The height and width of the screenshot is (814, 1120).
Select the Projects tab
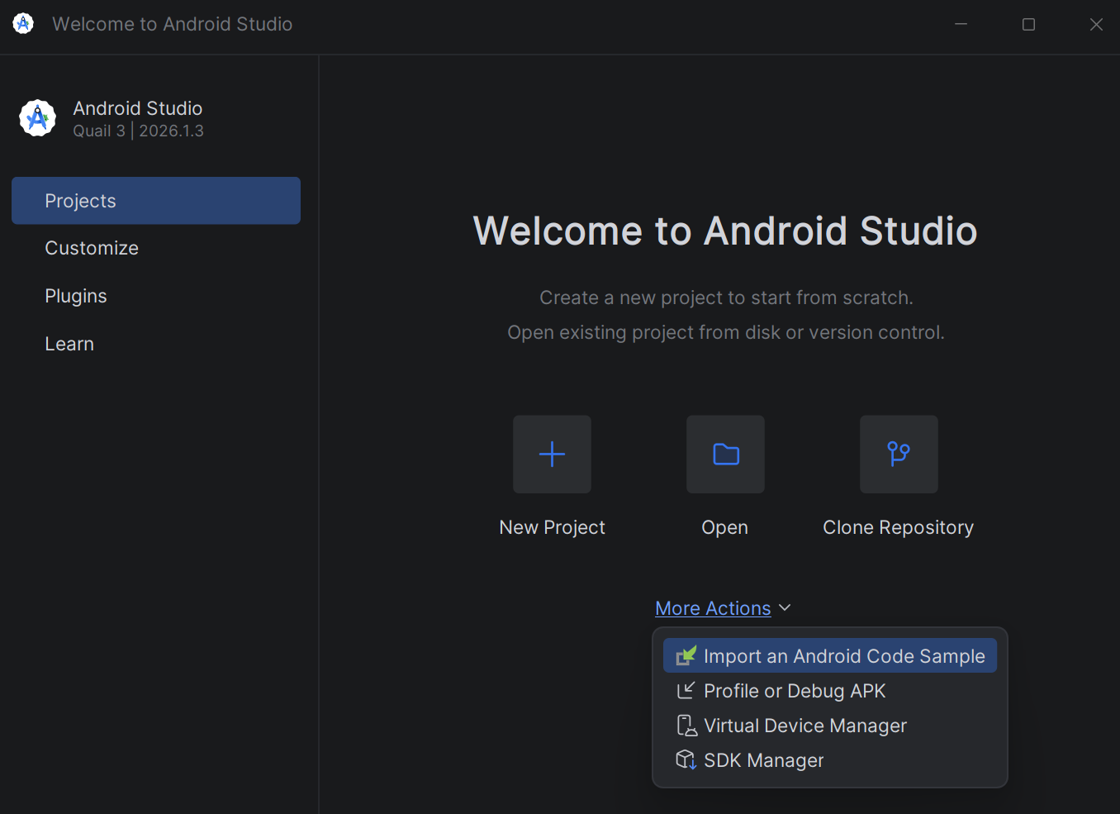coord(156,201)
